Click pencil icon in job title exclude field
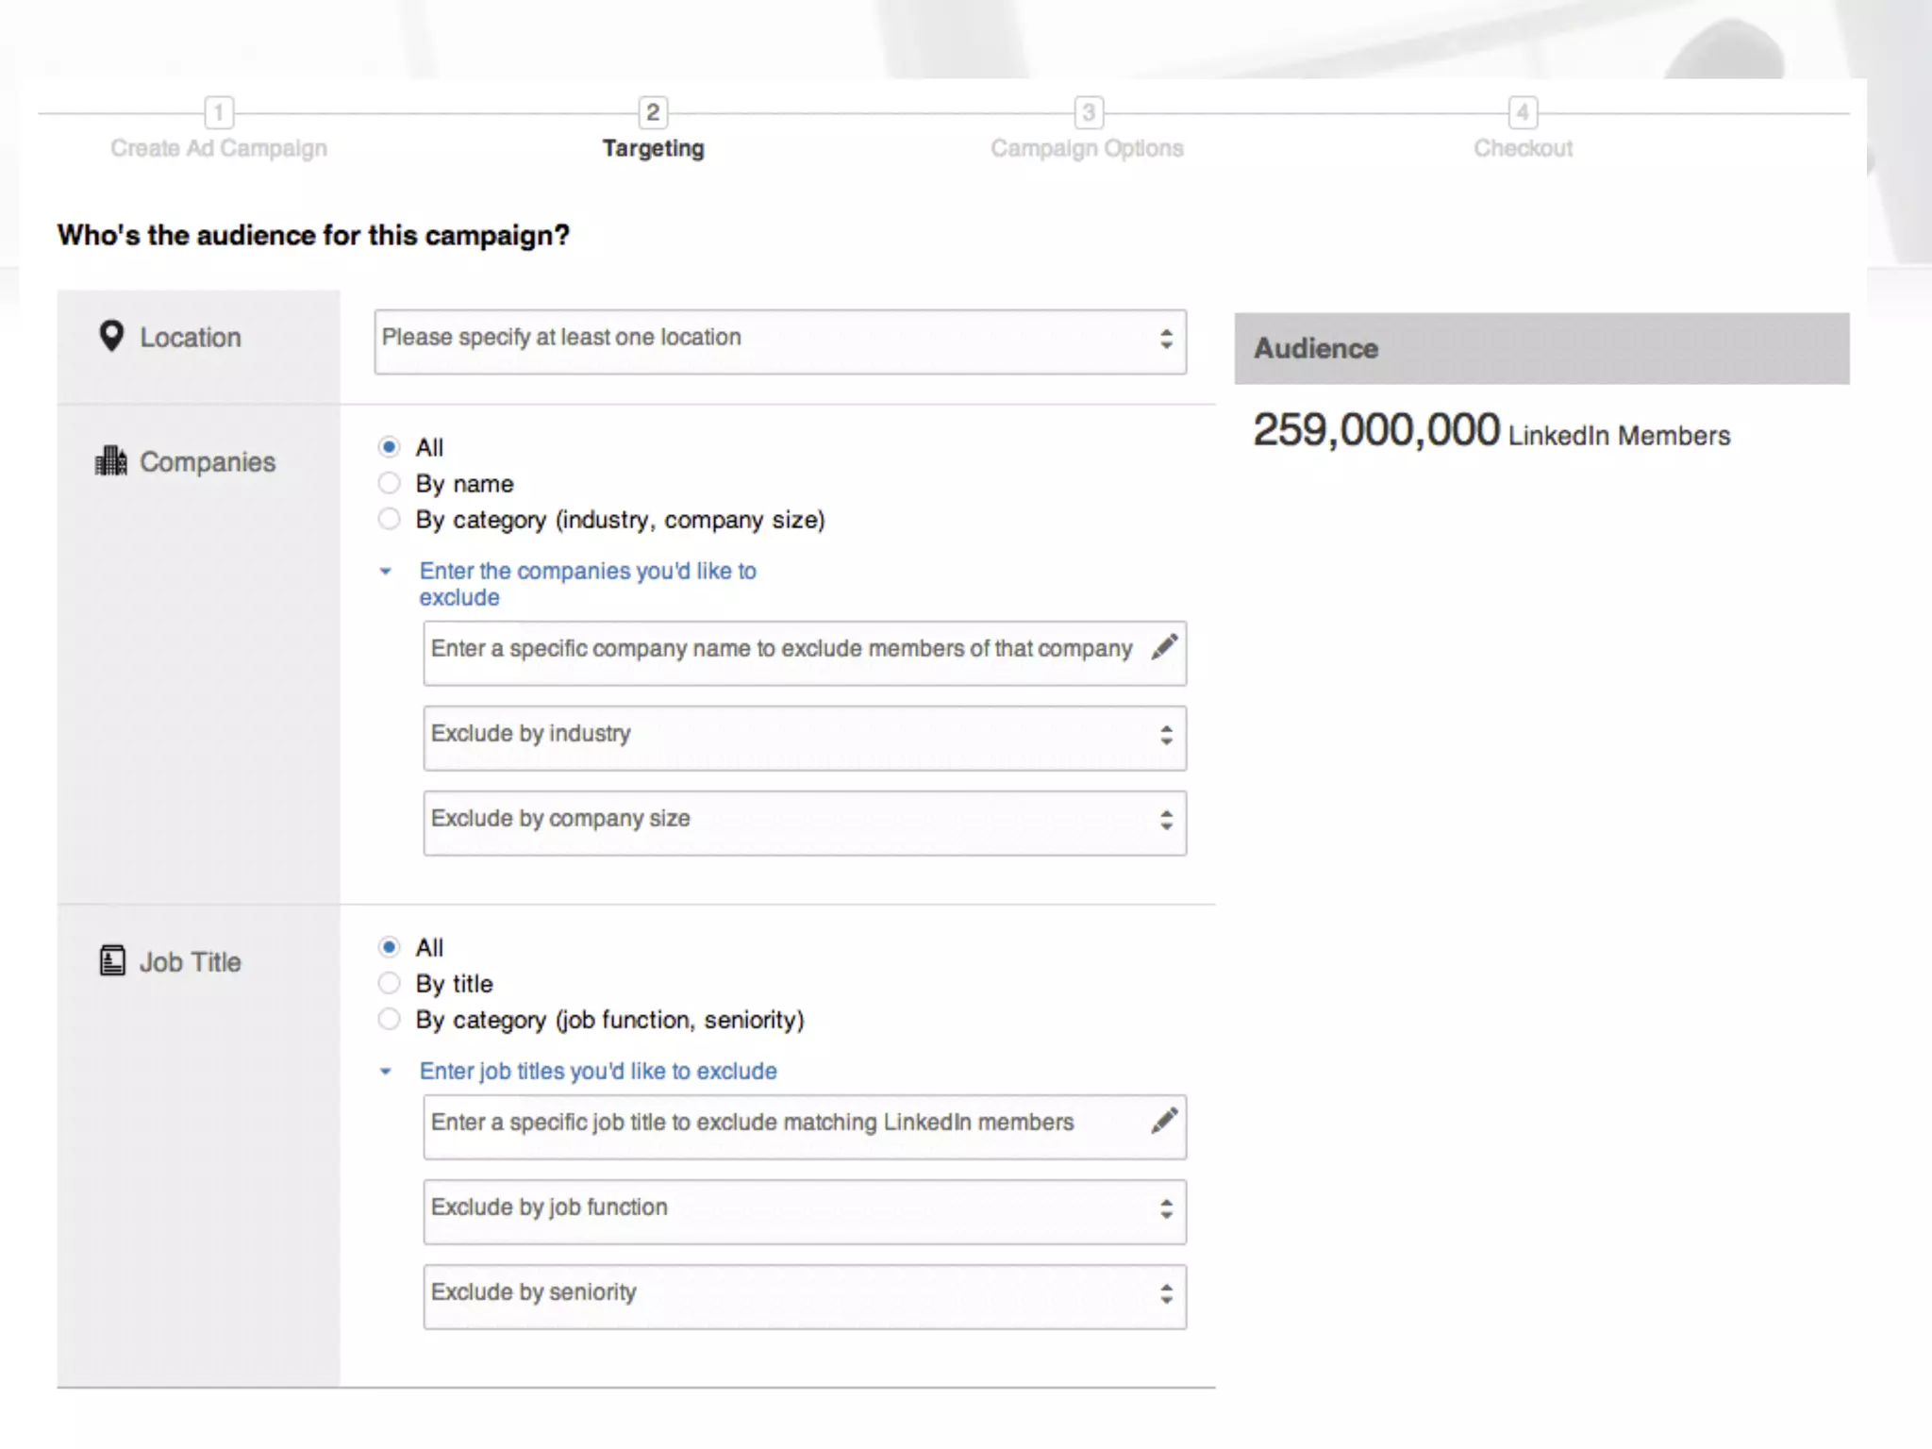Image resolution: width=1932 pixels, height=1449 pixels. point(1164,1121)
